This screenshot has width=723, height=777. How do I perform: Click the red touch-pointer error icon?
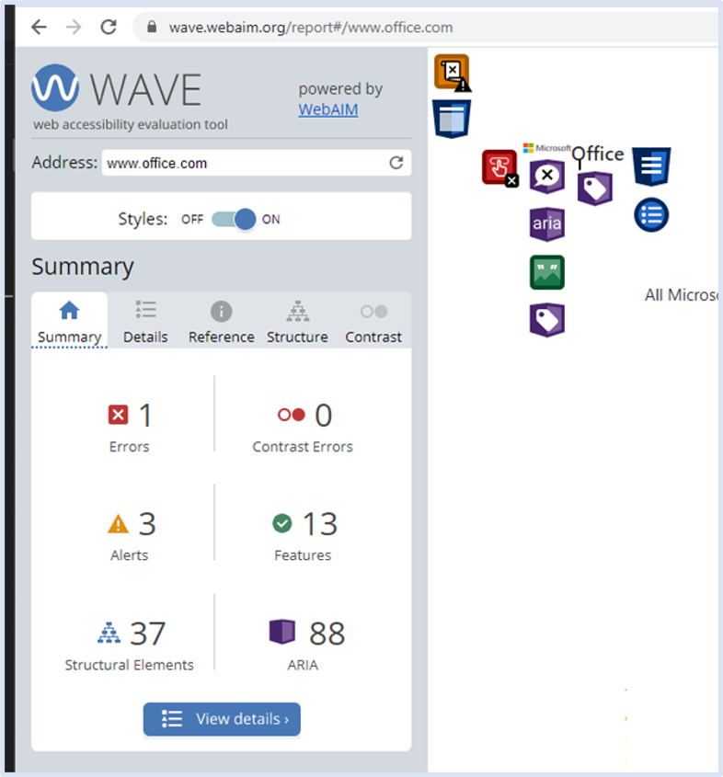point(500,168)
